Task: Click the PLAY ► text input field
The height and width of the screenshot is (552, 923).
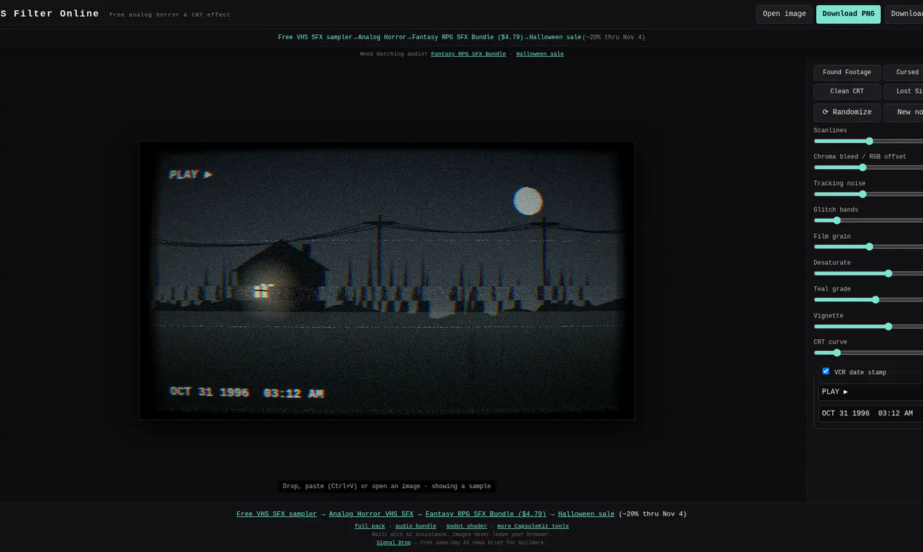Action: point(871,392)
